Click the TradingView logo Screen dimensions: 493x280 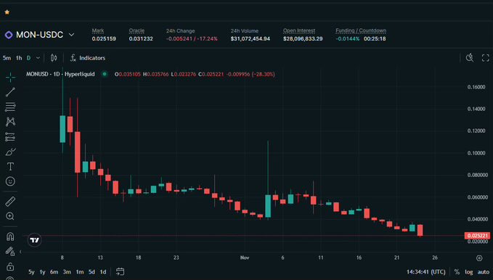tap(35, 240)
